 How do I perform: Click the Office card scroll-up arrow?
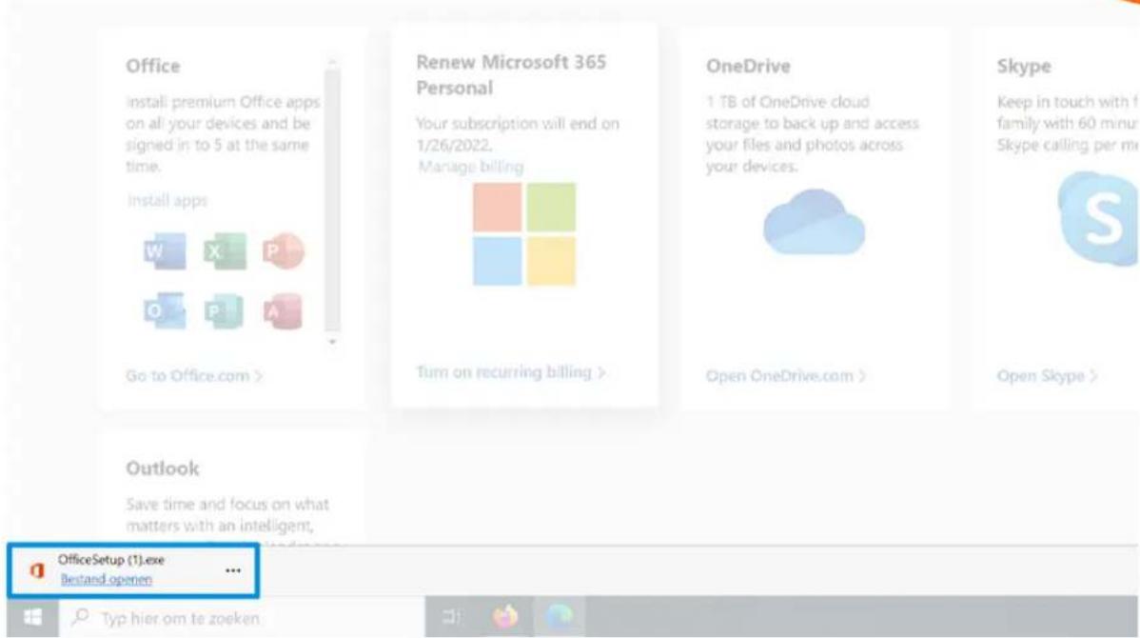point(332,63)
